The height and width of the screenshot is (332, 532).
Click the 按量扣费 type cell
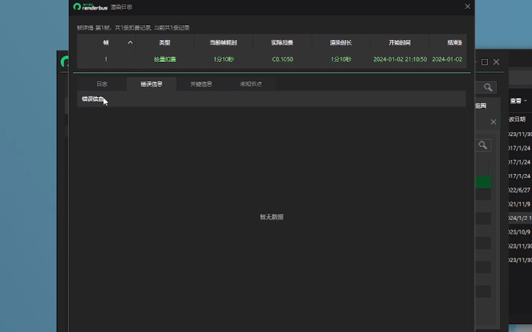click(x=165, y=59)
